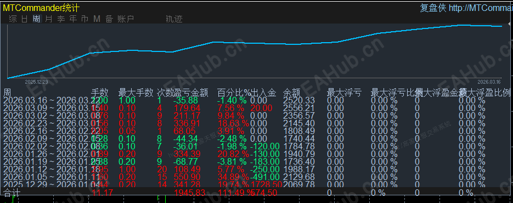Switch to the 综 summary tab
The height and width of the screenshot is (203, 513).
13,19
